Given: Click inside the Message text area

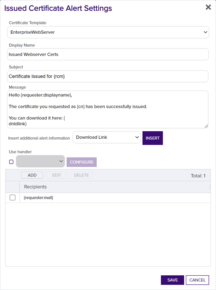Looking at the screenshot, I should 108,109.
